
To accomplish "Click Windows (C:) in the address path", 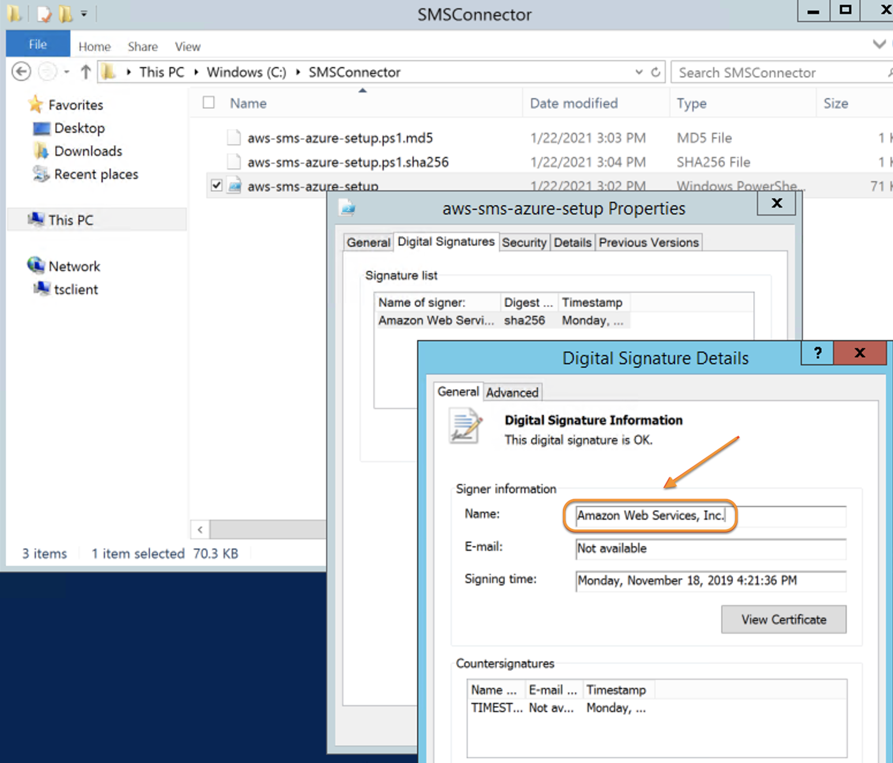I will 247,72.
